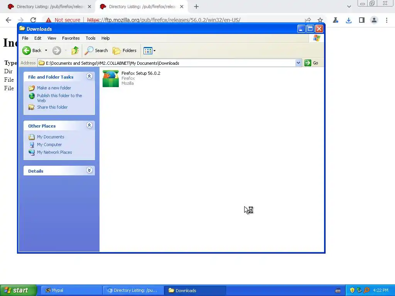The image size is (395, 296).
Task: Maximize the Downloads window
Action: point(310,29)
